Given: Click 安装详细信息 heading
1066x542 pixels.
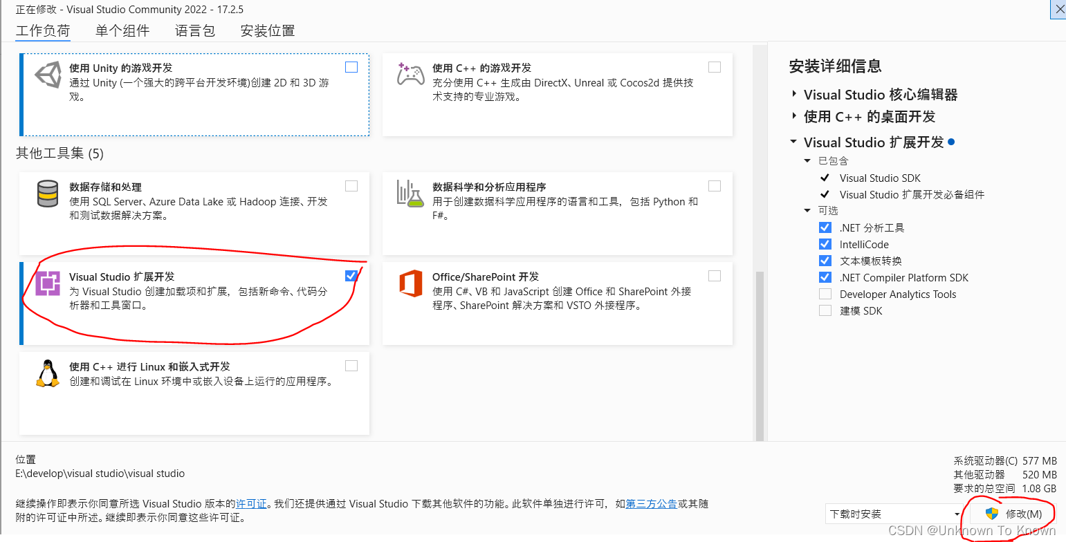Looking at the screenshot, I should pyautogui.click(x=835, y=66).
